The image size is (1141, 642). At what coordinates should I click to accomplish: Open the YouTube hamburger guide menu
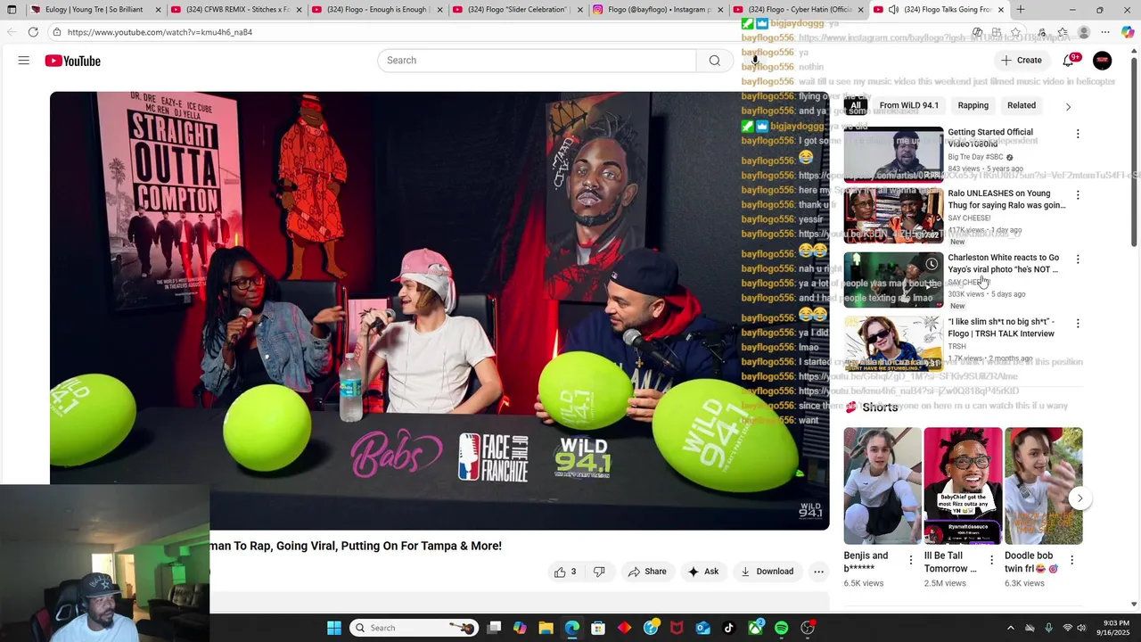click(x=24, y=61)
